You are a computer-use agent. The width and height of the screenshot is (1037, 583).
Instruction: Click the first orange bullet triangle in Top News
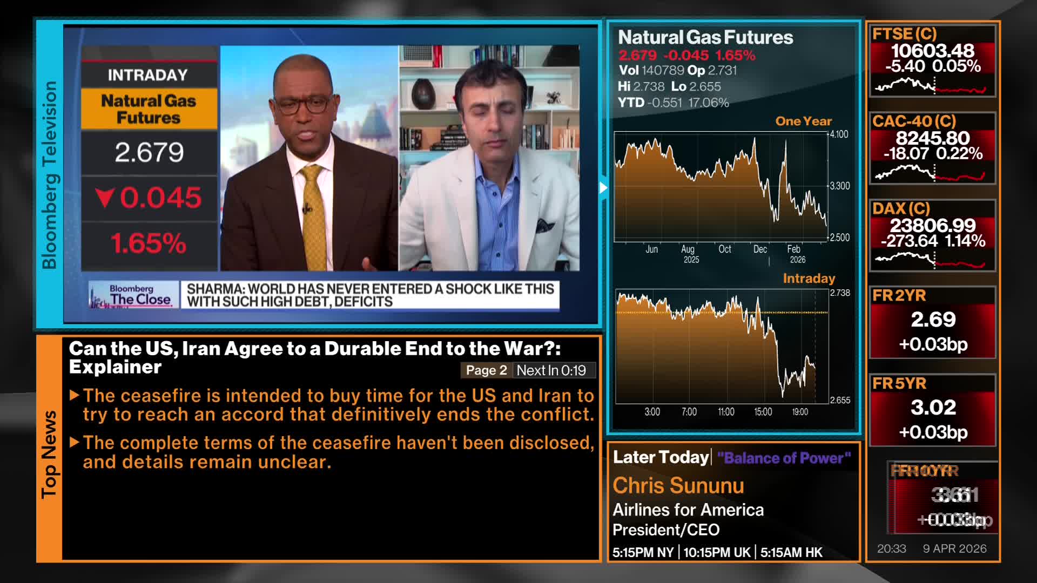tap(75, 396)
